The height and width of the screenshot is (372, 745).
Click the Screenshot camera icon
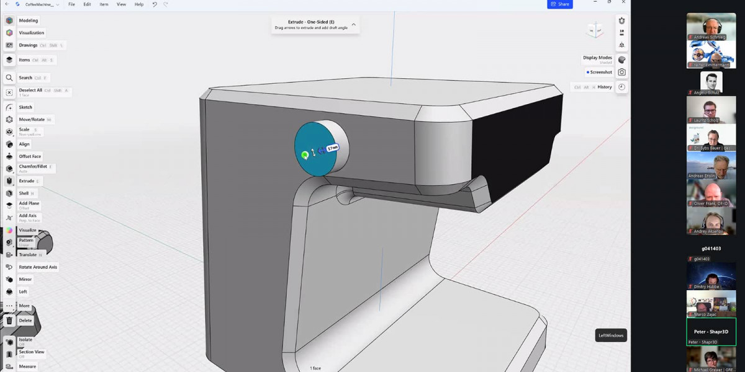621,72
